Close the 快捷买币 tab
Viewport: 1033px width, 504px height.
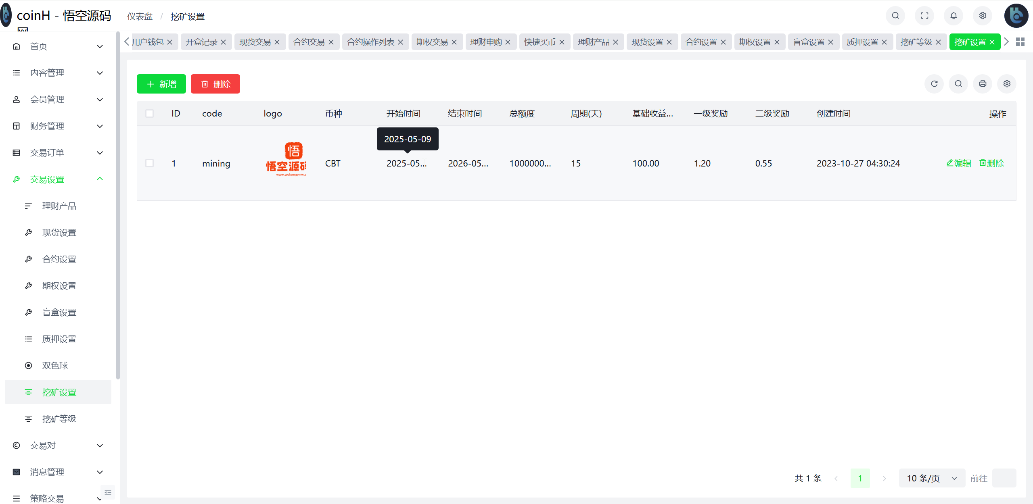click(x=562, y=42)
